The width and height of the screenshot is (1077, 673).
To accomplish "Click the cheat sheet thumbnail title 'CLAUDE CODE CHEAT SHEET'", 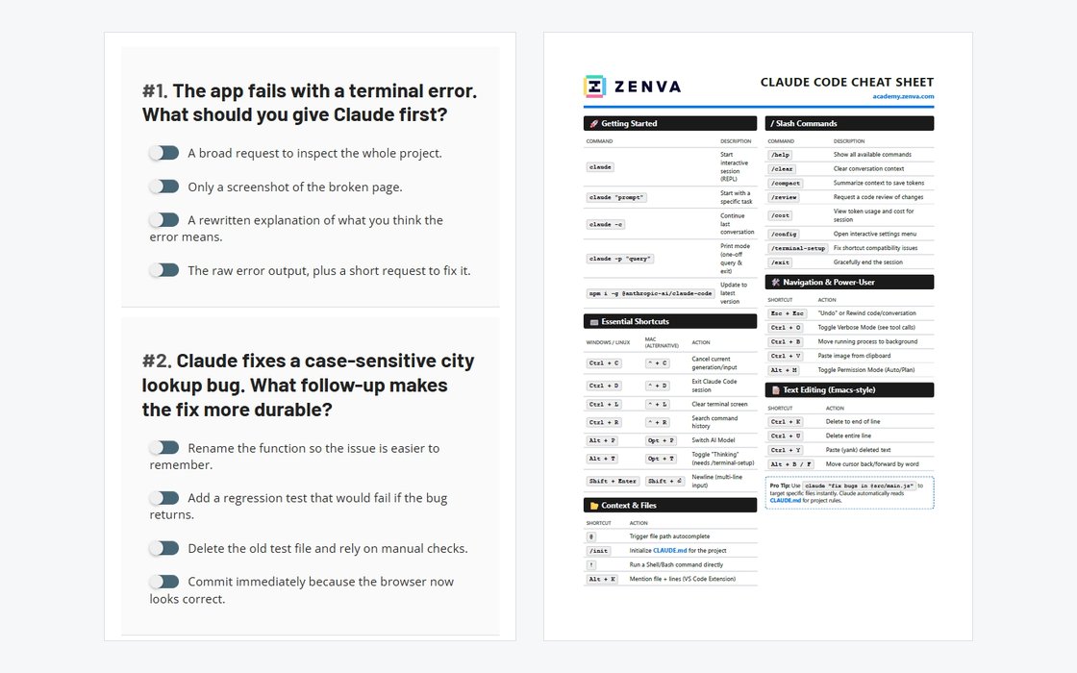I will click(847, 82).
